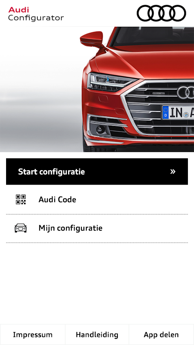This screenshot has height=345, width=194.
Task: Tap the car front icon beside Mijn configuratie
Action: tap(21, 228)
